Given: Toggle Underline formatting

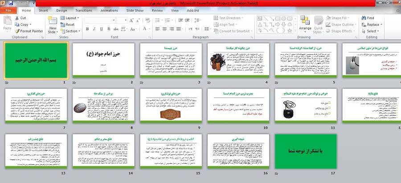Looking at the screenshot, I should pyautogui.click(x=101, y=29).
